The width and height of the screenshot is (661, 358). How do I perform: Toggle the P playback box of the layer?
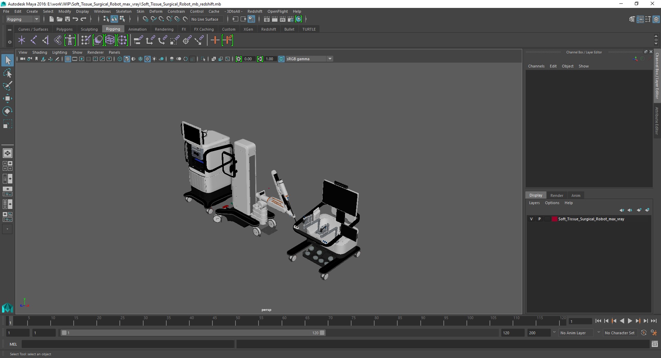539,219
